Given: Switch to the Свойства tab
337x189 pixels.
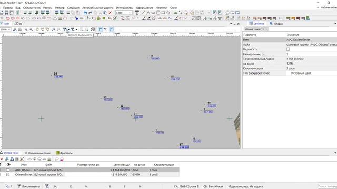Looking at the screenshot, I should pos(256,24).
